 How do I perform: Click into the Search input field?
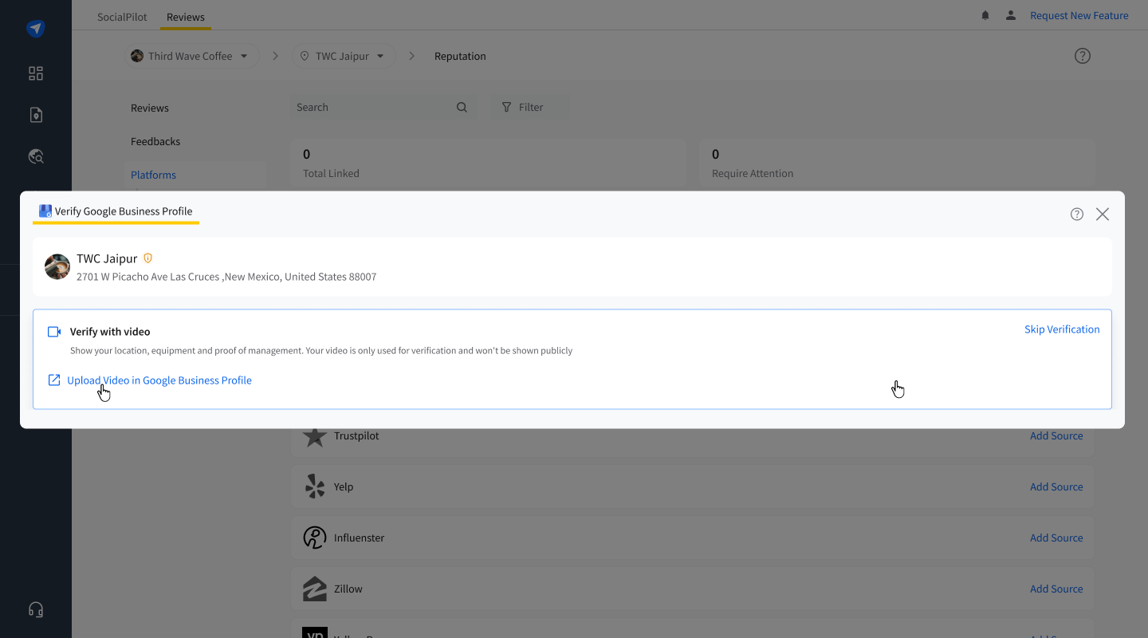(x=384, y=107)
